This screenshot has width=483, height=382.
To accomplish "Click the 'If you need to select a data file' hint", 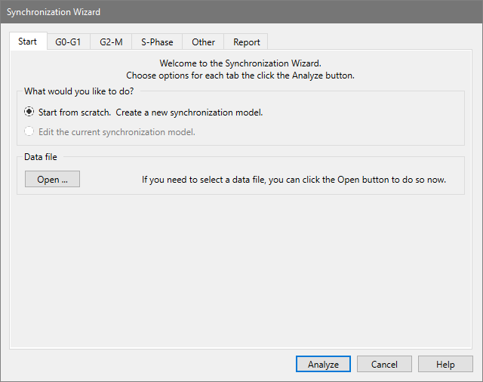I will (294, 179).
